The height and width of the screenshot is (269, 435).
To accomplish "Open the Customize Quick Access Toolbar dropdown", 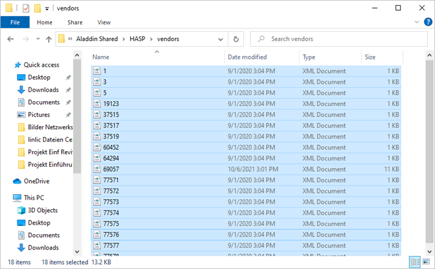I will pyautogui.click(x=47, y=9).
